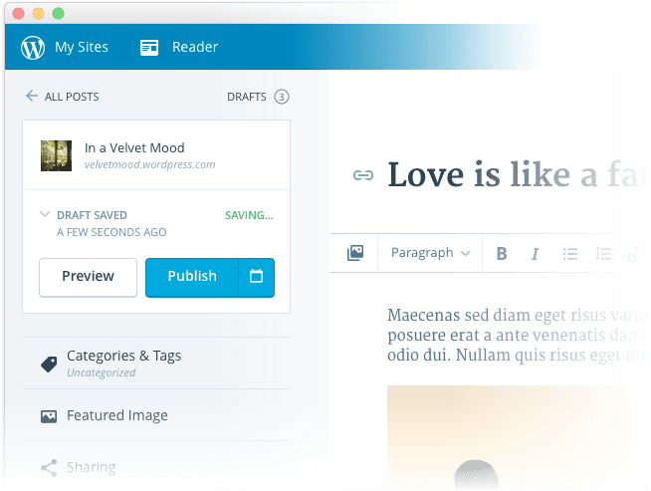Image resolution: width=651 pixels, height=491 pixels.
Task: Open My Sites menu
Action: pos(82,48)
